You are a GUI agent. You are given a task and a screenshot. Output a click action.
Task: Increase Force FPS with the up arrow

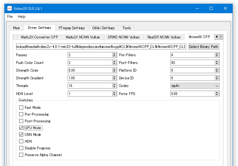click(217, 93)
